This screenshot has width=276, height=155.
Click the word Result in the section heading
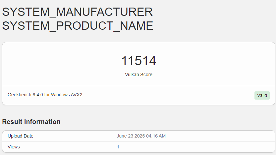click(x=12, y=122)
